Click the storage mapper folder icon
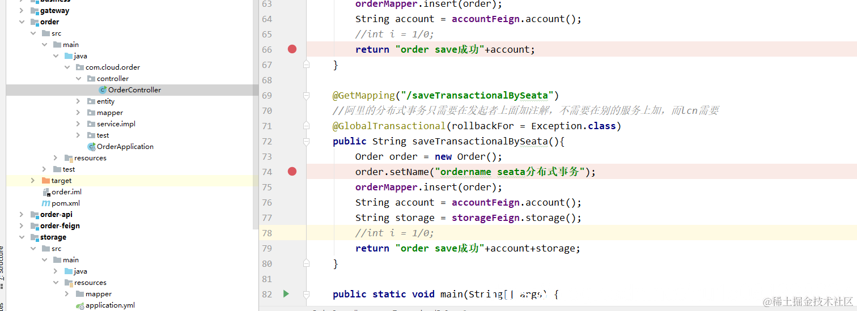Image resolution: width=857 pixels, height=311 pixels. tap(80, 293)
